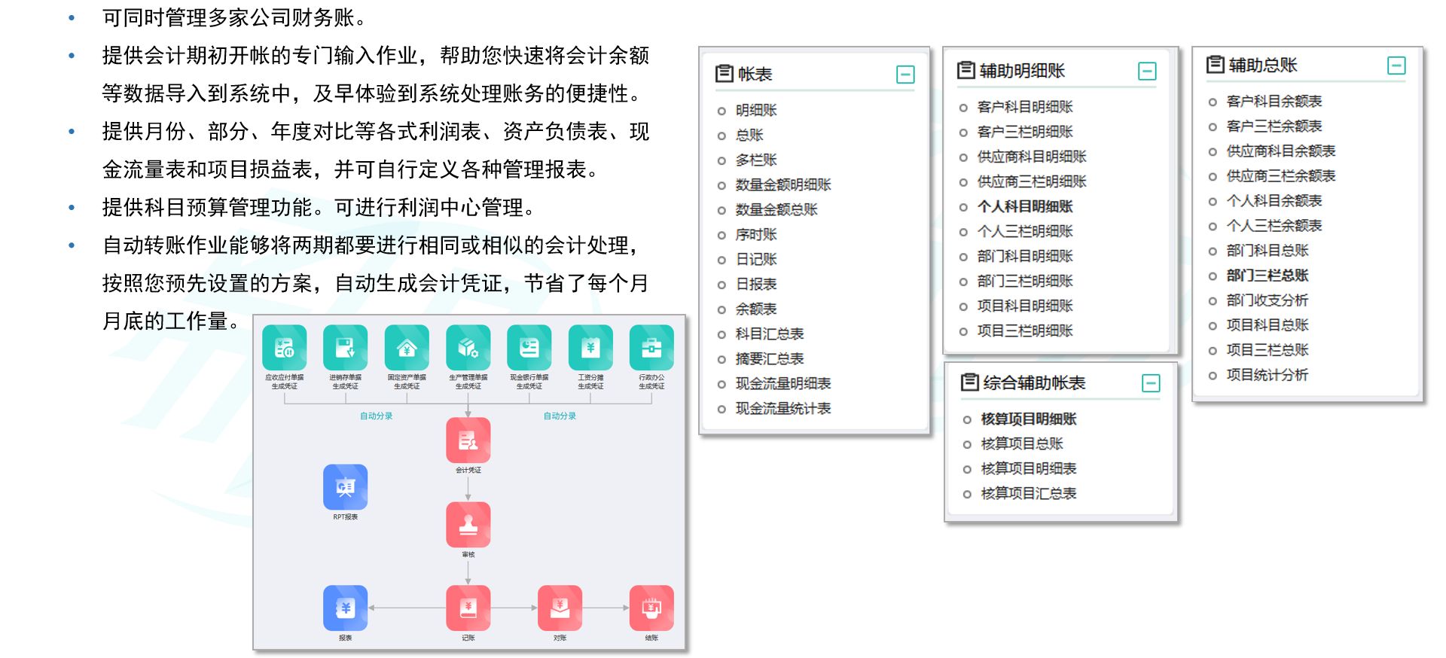Select 现金流量统计表 from the 帐表 list
The image size is (1446, 658).
pos(782,409)
